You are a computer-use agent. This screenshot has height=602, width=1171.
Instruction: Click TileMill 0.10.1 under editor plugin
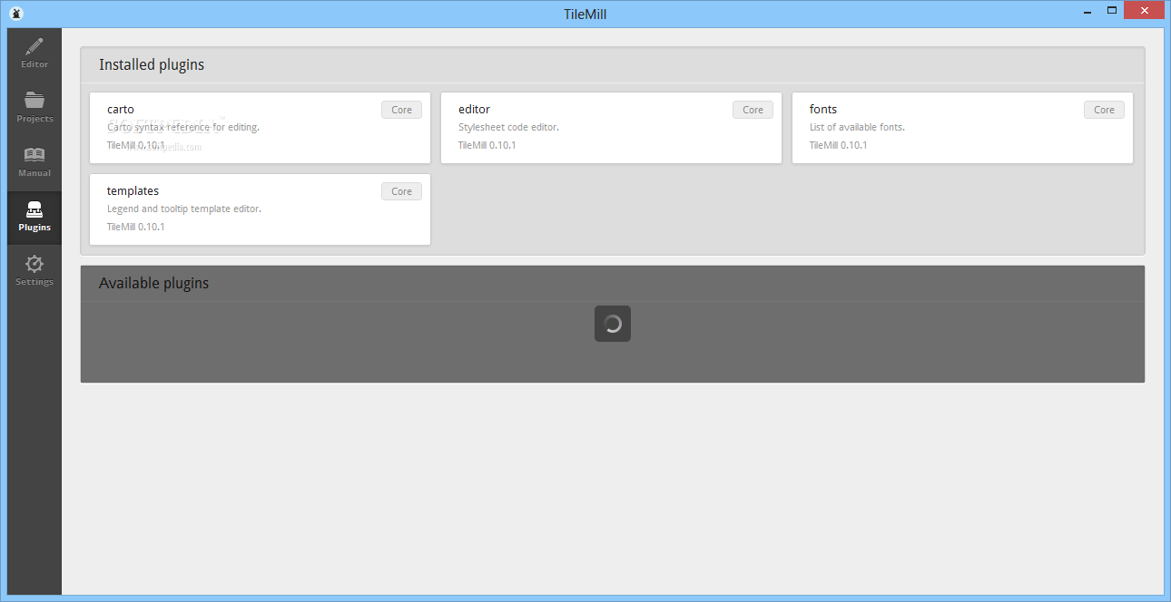tap(487, 145)
